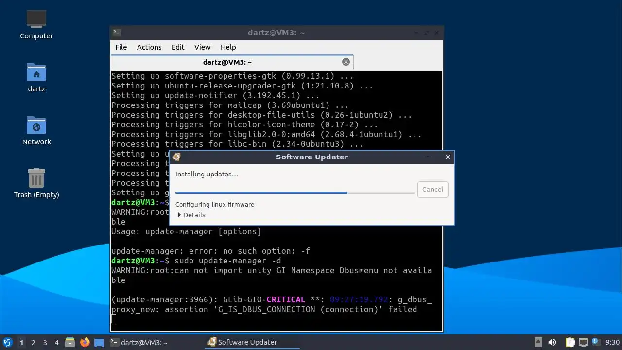Viewport: 622px width, 350px height.
Task: Click 'Processing triggers for mailcap' terminal line
Action: (230, 105)
